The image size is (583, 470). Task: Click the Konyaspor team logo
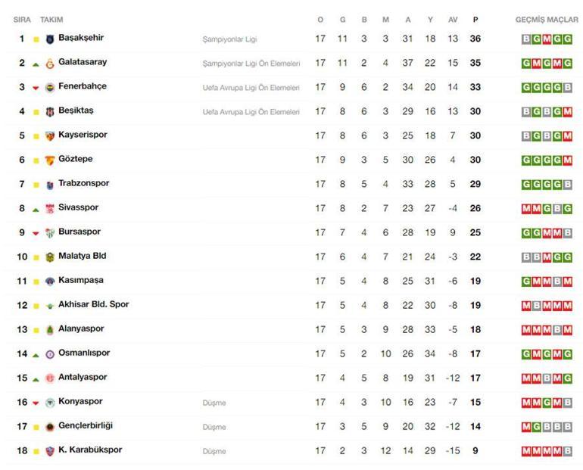tap(50, 403)
